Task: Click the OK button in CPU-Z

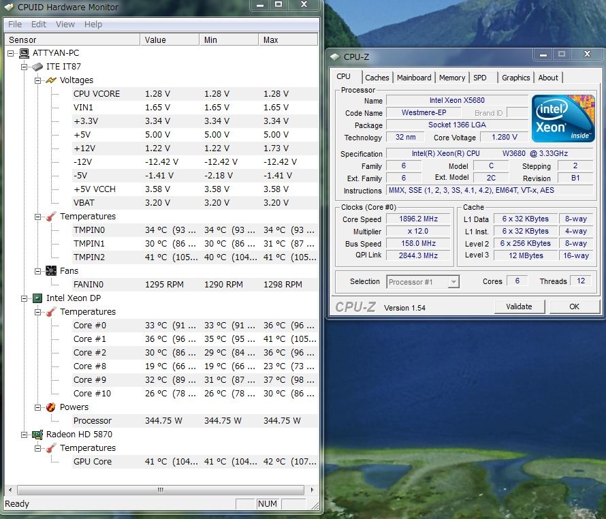Action: (x=574, y=306)
